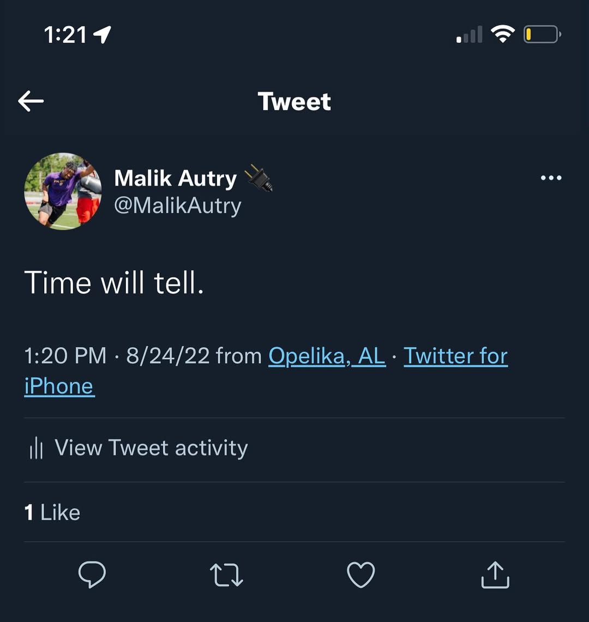The height and width of the screenshot is (622, 589).
Task: Open the Opelika, AL location link
Action: pyautogui.click(x=327, y=356)
